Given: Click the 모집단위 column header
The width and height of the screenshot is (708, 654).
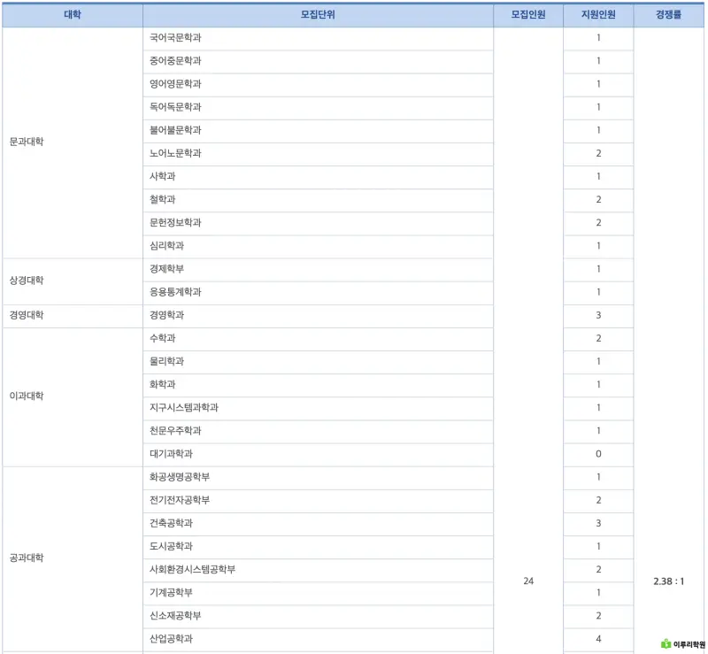Looking at the screenshot, I should point(318,15).
